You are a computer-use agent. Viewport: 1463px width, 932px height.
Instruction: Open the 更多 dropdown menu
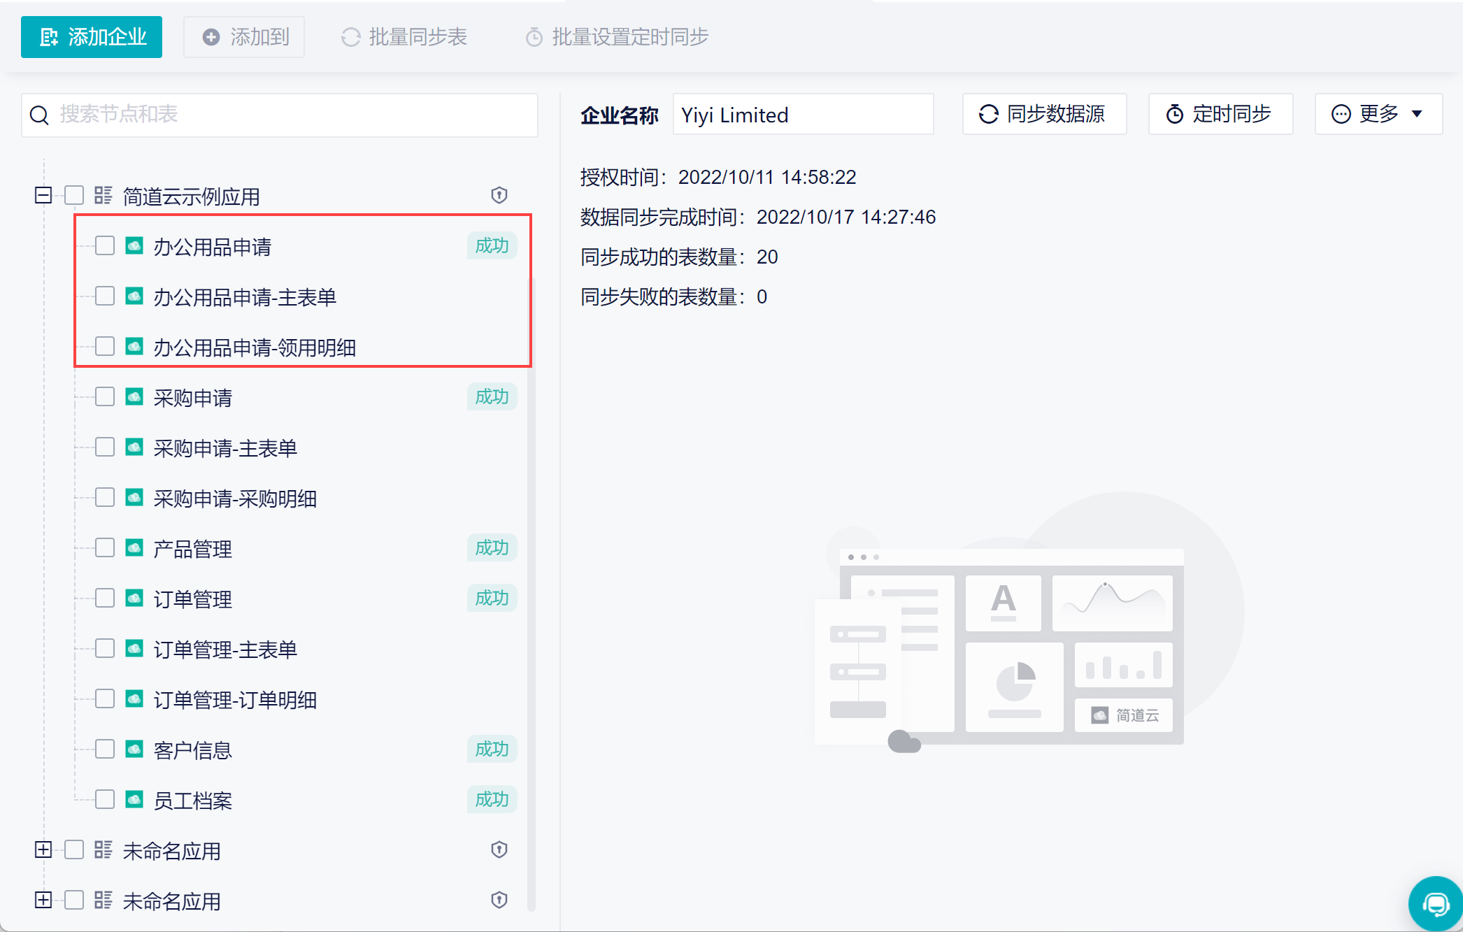point(1378,114)
